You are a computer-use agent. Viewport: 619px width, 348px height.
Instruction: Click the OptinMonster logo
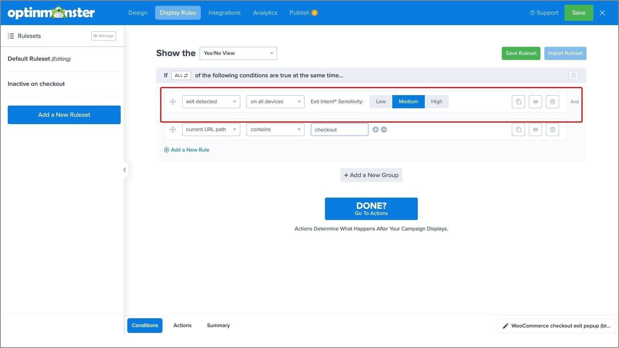click(x=51, y=13)
